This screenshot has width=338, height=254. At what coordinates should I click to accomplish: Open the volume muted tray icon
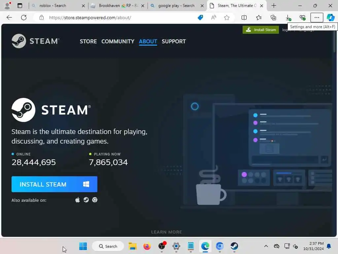(x=295, y=246)
